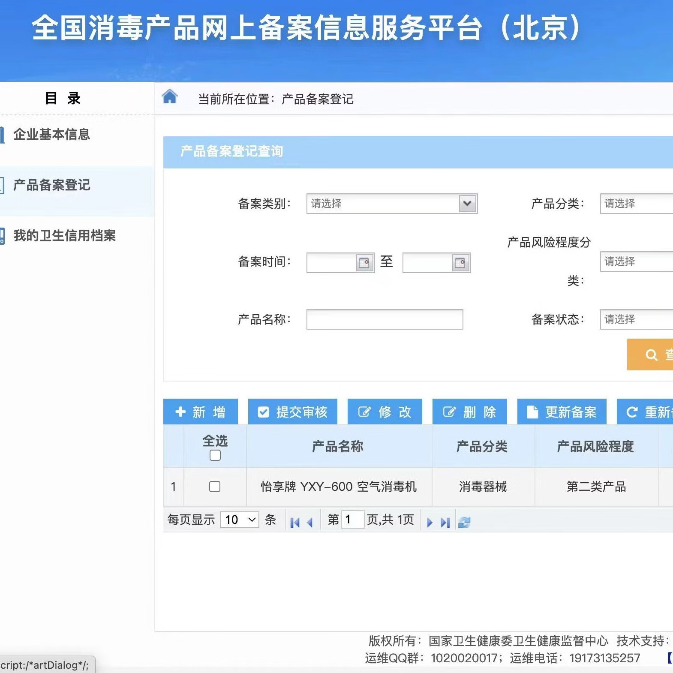Open 产品备案登记 sidebar item
Screen dimensions: 673x673
click(51, 185)
